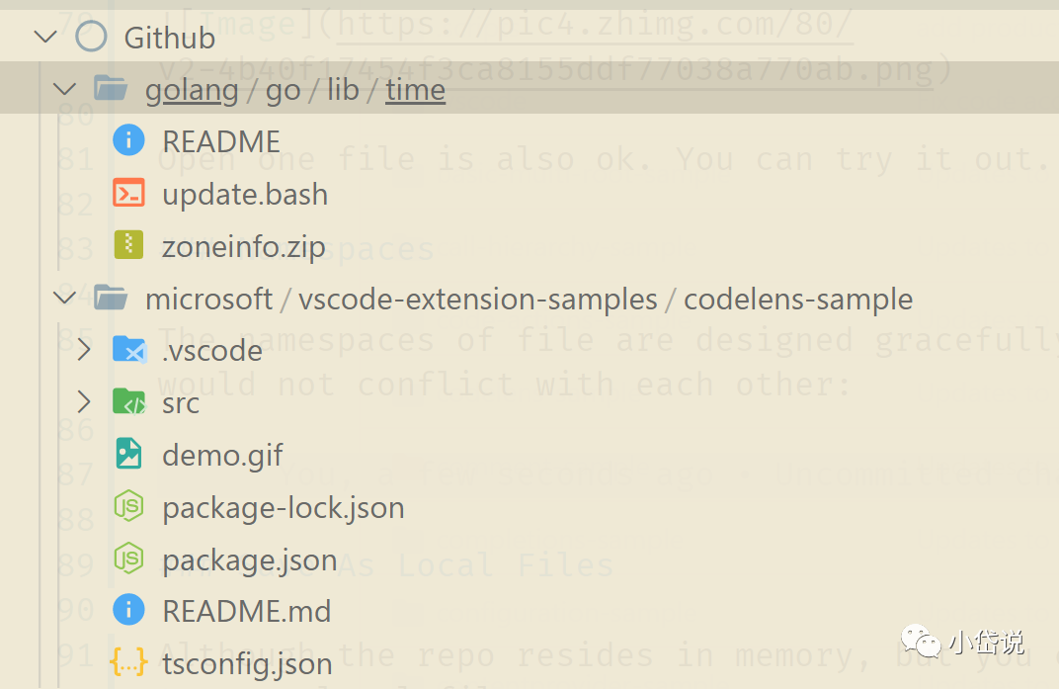The image size is (1059, 689).
Task: Click the orange terminal icon for update.bash
Action: 128,194
